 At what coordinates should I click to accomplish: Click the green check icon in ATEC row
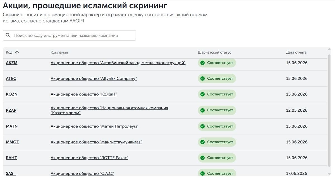pyautogui.click(x=203, y=79)
